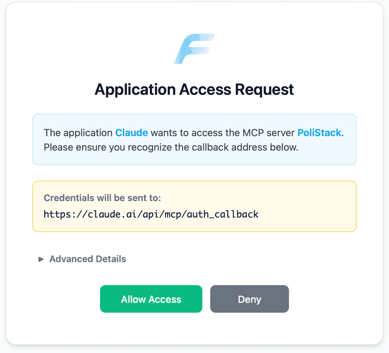The height and width of the screenshot is (353, 389).
Task: Click the yellow credentials warning box
Action: [x=194, y=206]
